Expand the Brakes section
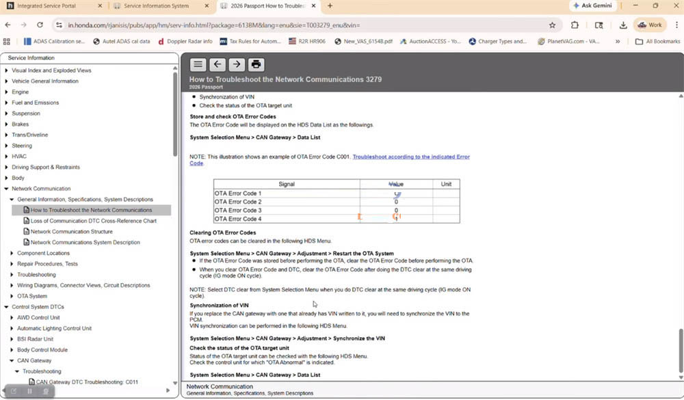The width and height of the screenshot is (684, 400). point(6,124)
